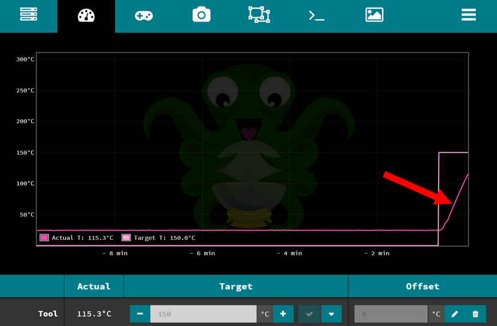The height and width of the screenshot is (326, 497).
Task: Open the image gallery tab icon
Action: point(375,15)
